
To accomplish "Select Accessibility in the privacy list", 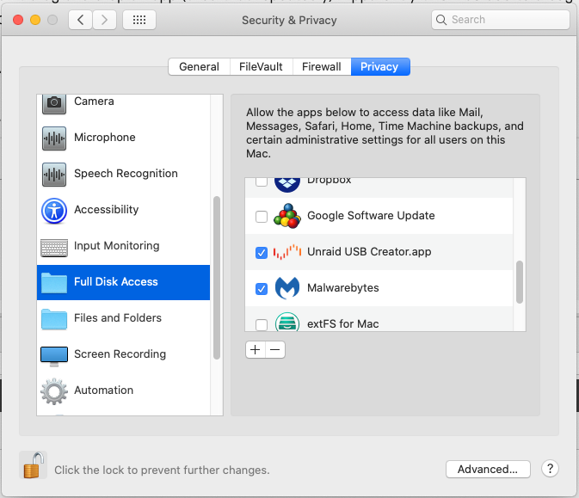I will 107,210.
